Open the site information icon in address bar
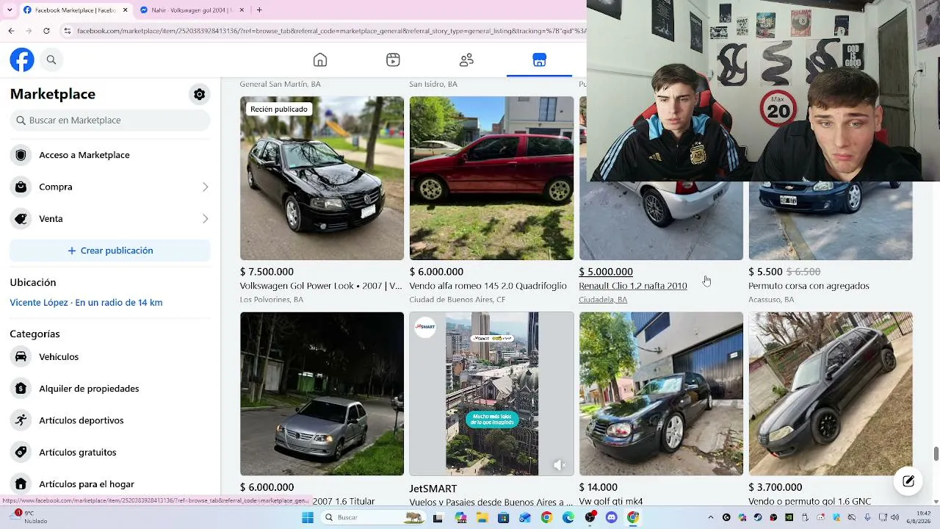This screenshot has width=940, height=529. tap(67, 31)
